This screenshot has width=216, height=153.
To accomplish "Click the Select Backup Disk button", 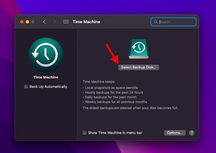I will (138, 67).
